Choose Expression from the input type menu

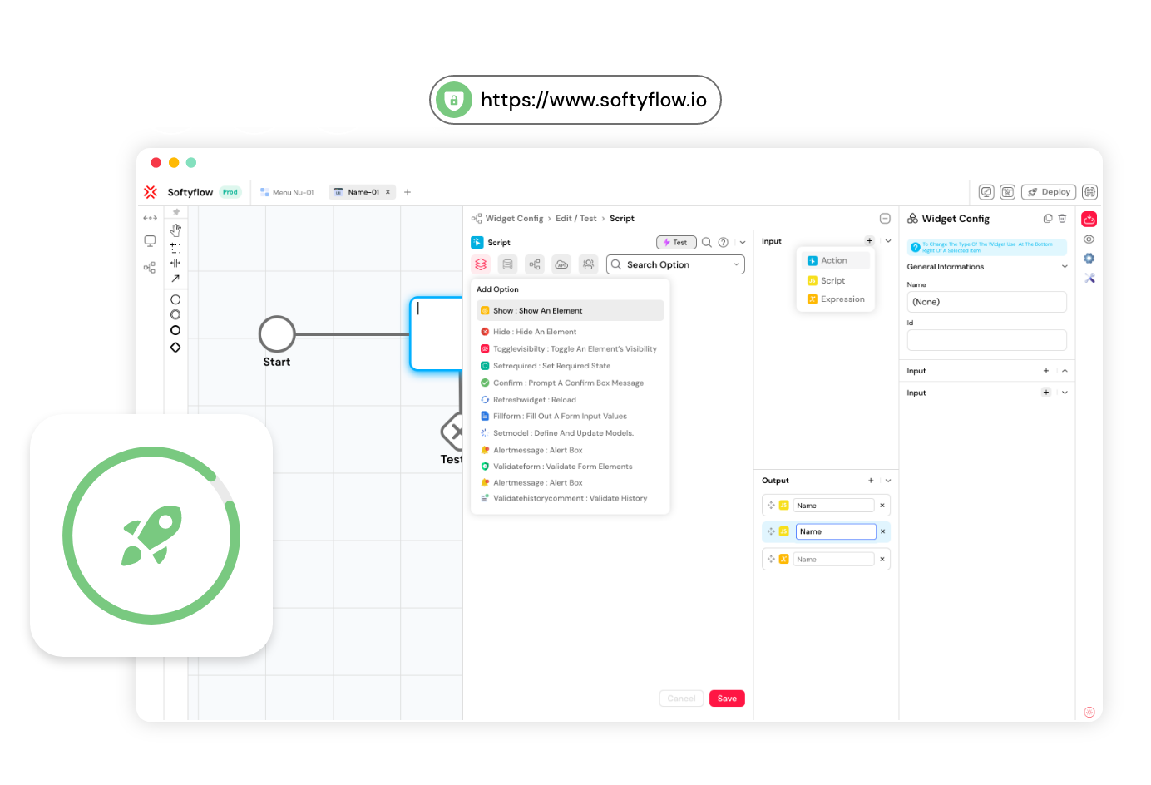[836, 299]
